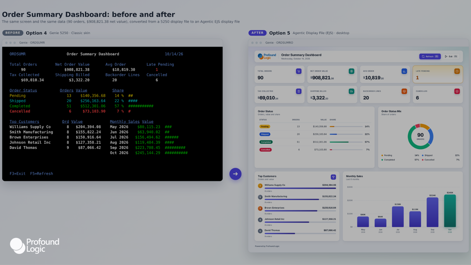
Task: Click the Oct 2026 teal bar in Monthly Sales
Action: (450, 211)
